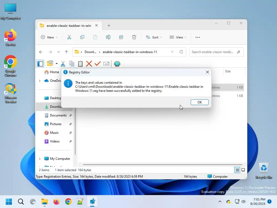This screenshot has height=208, width=277.
Task: Click the Forward navigation arrow
Action: click(50, 52)
